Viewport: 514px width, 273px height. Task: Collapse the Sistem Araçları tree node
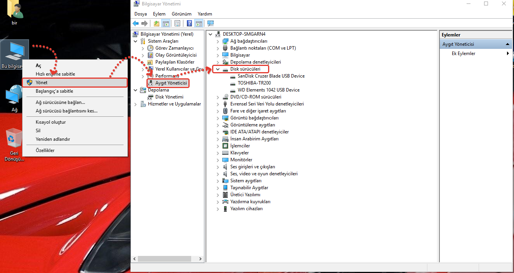pos(136,41)
